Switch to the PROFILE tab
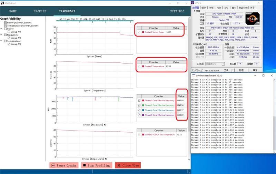Viewport: 276px width, 174px height. coord(40,11)
